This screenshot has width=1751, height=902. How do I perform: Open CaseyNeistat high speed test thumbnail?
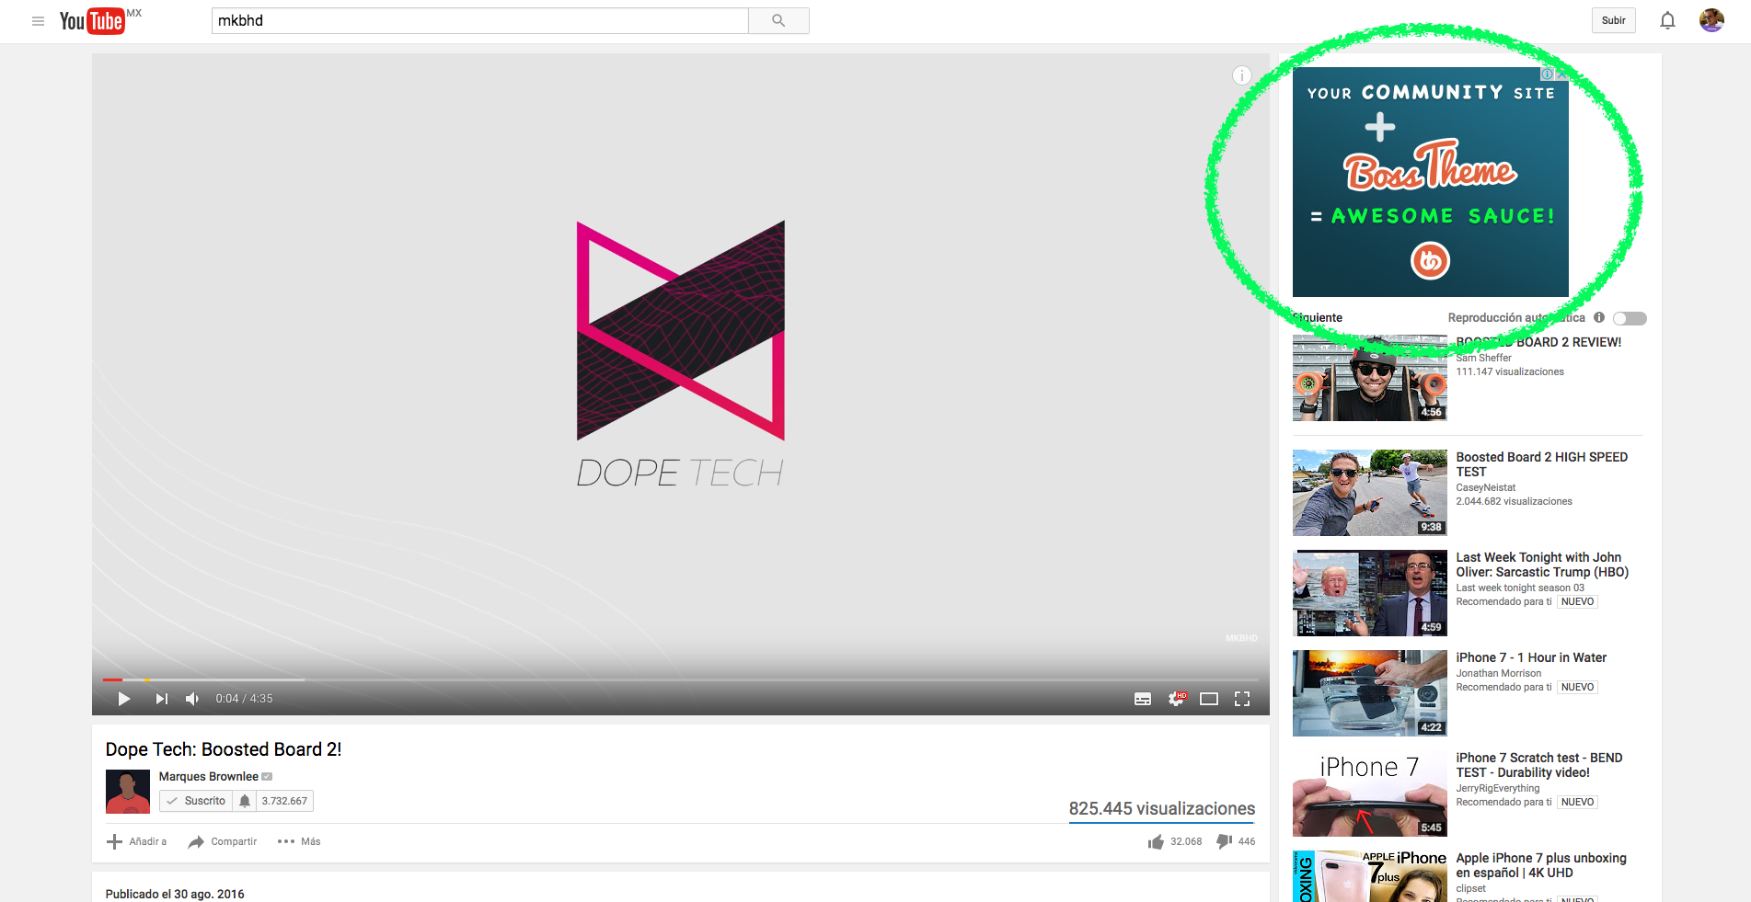pos(1370,493)
